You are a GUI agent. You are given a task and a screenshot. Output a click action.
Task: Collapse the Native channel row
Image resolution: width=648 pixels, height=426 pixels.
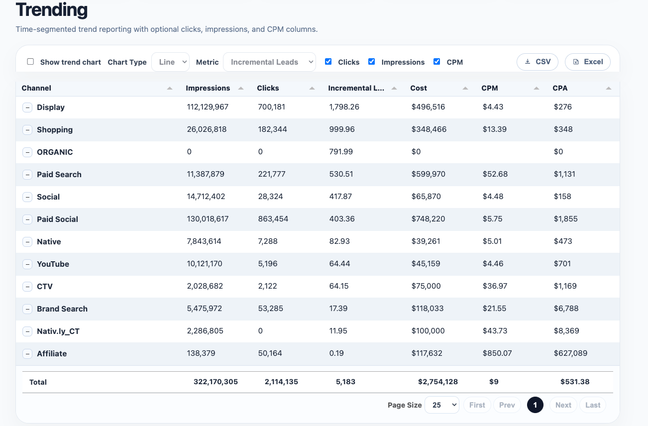click(x=28, y=242)
